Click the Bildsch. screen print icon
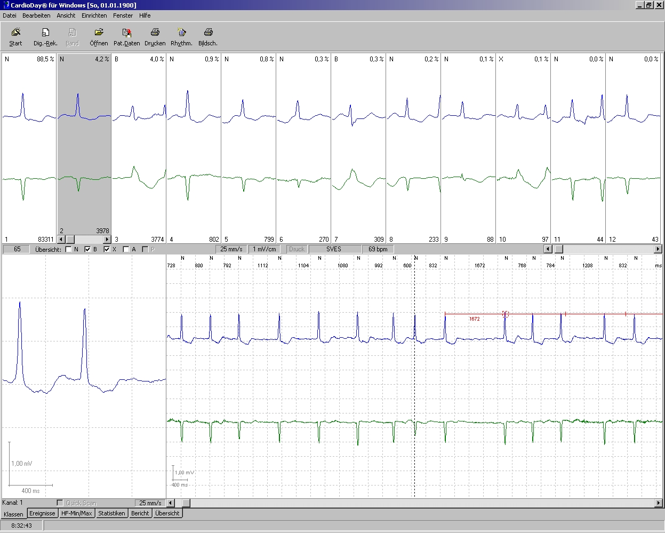The height and width of the screenshot is (533, 665). (208, 33)
